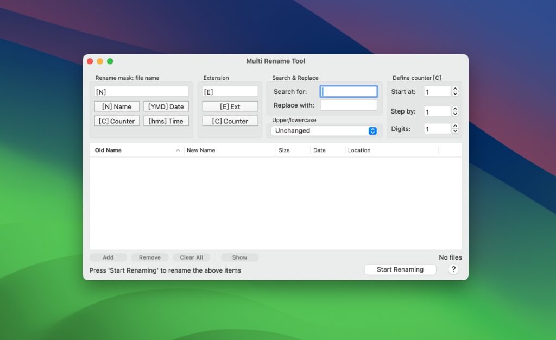Image resolution: width=556 pixels, height=340 pixels.
Task: Click the sort arrow on Old Name column
Action: click(179, 150)
